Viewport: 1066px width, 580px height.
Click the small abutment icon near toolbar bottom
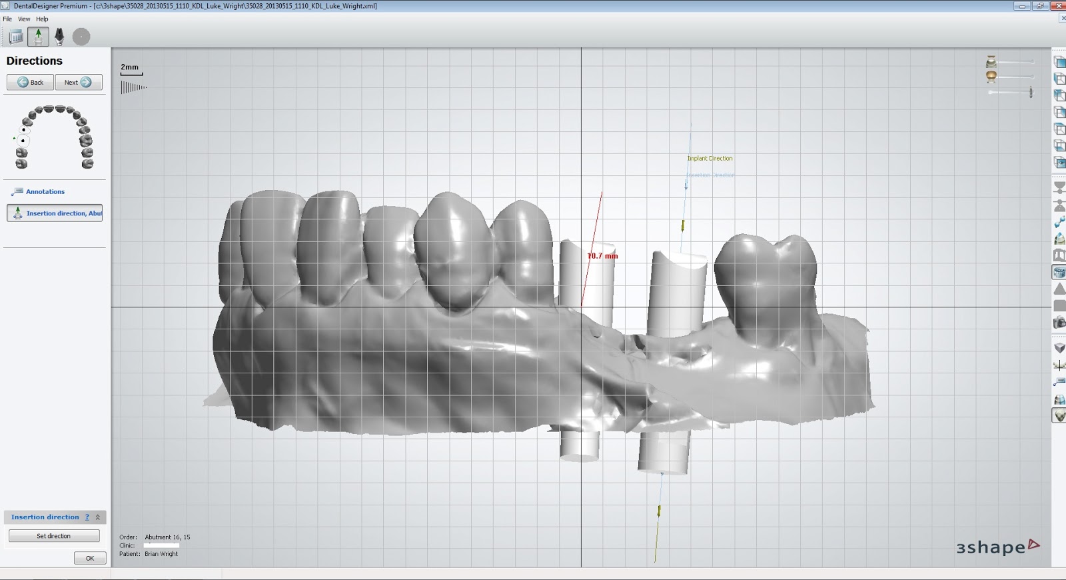pos(1059,399)
